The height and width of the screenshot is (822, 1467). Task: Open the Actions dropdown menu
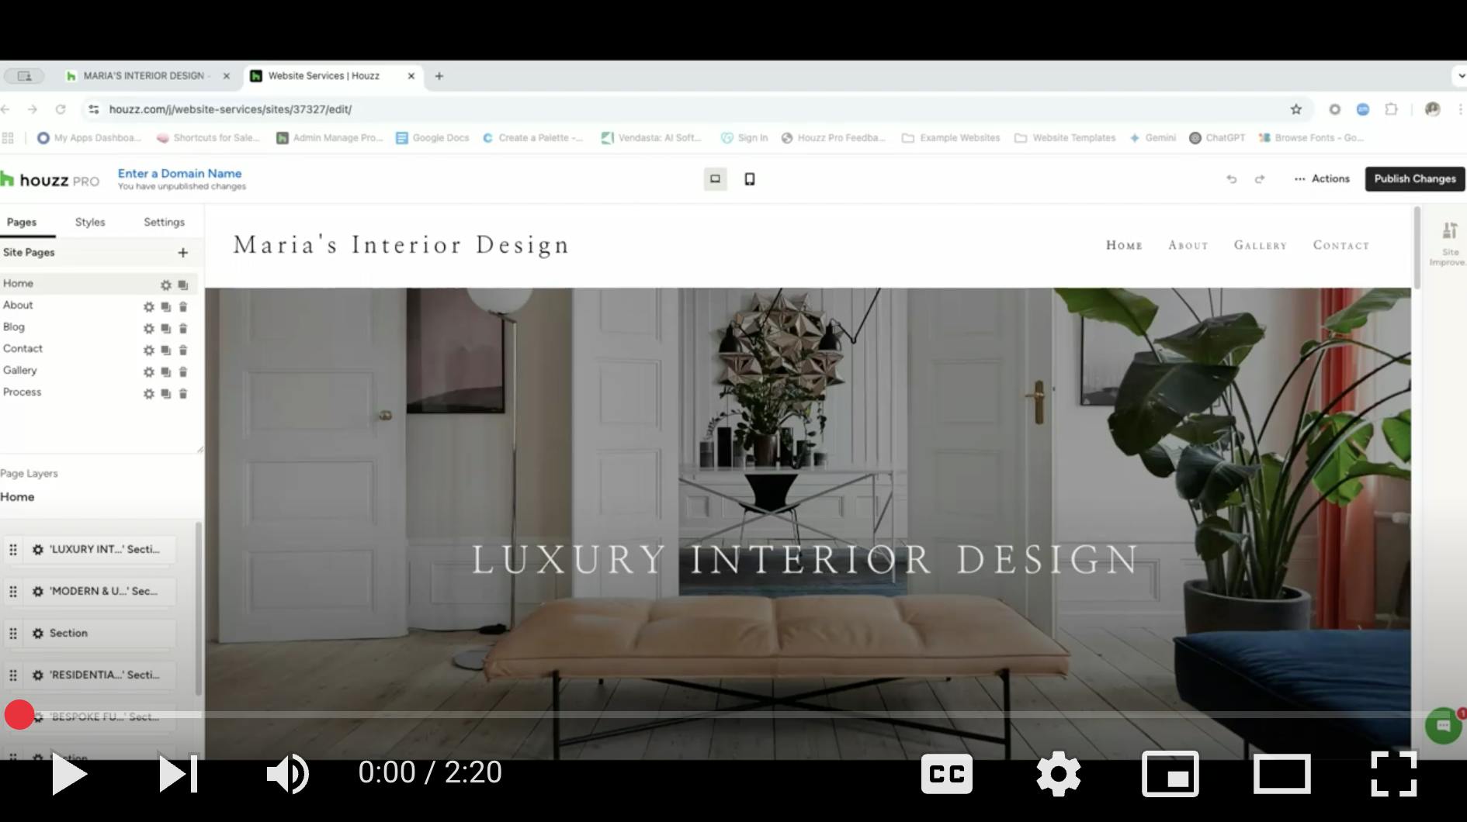[x=1322, y=178]
